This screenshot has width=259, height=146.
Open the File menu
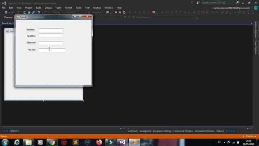[4, 8]
